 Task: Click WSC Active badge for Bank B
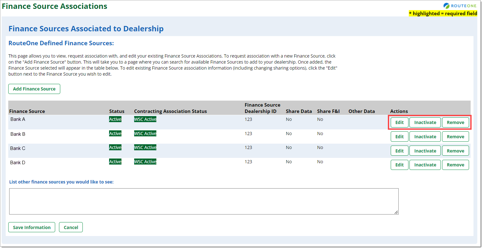pyautogui.click(x=145, y=134)
